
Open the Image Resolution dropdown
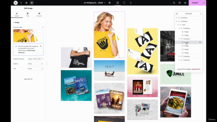tap(35, 59)
